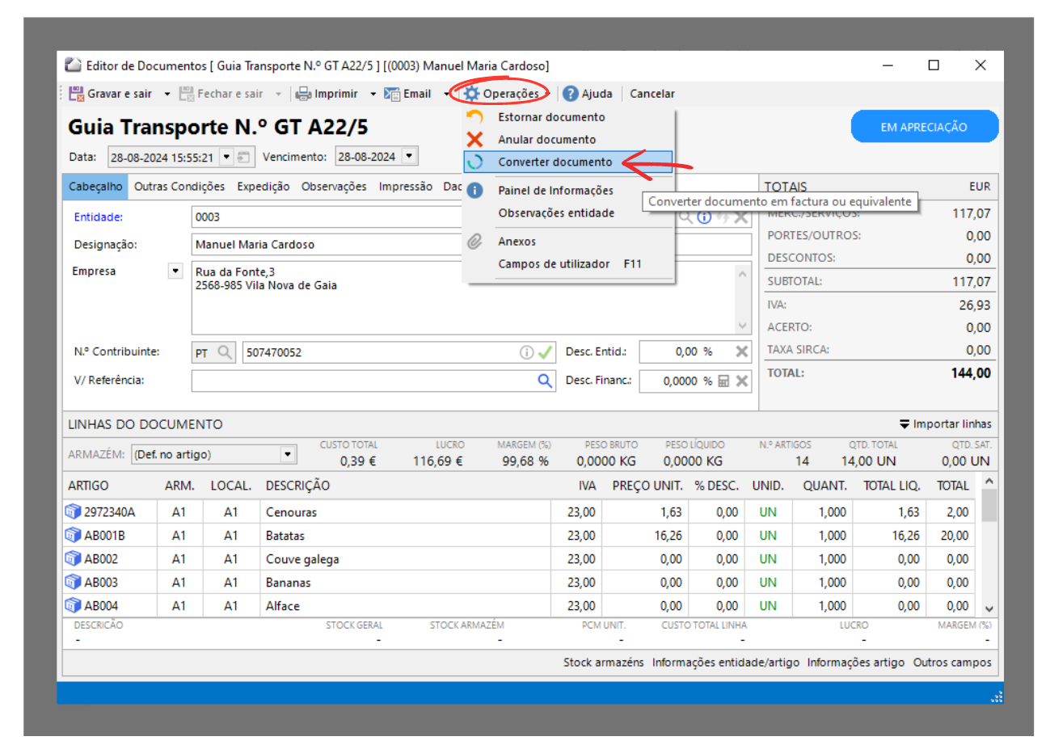Click the blue Ajuda question mark icon
This screenshot has height=745, width=1050.
tap(571, 94)
